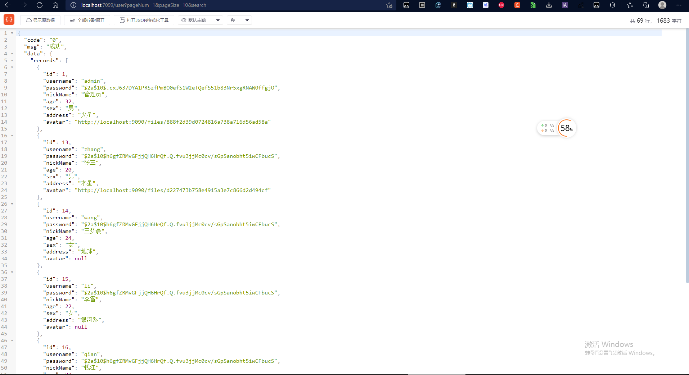Image resolution: width=689 pixels, height=375 pixels.
Task: Click the "qian" username value
Action: (x=91, y=354)
